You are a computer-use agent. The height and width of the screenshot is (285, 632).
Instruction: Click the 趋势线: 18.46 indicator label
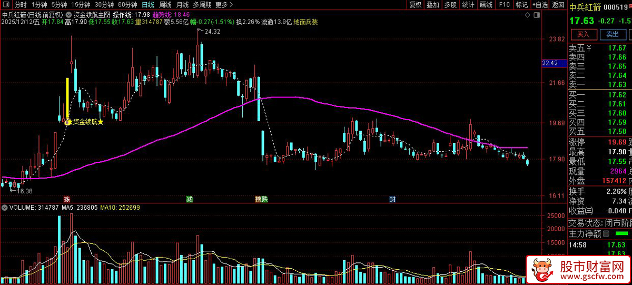pos(172,15)
